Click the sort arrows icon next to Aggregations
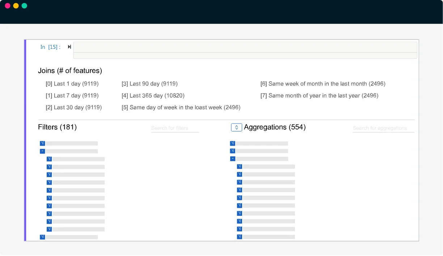The image size is (443, 256). 236,127
